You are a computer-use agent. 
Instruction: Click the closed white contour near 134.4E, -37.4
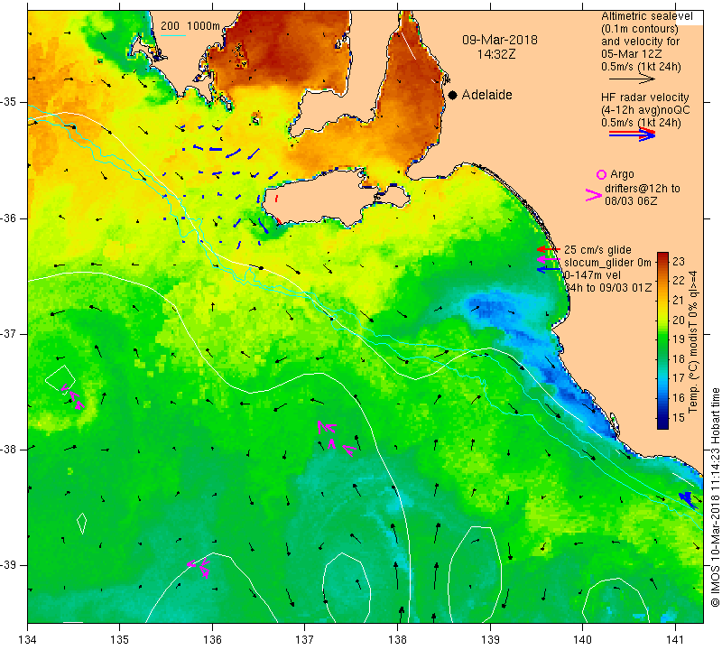(60, 380)
